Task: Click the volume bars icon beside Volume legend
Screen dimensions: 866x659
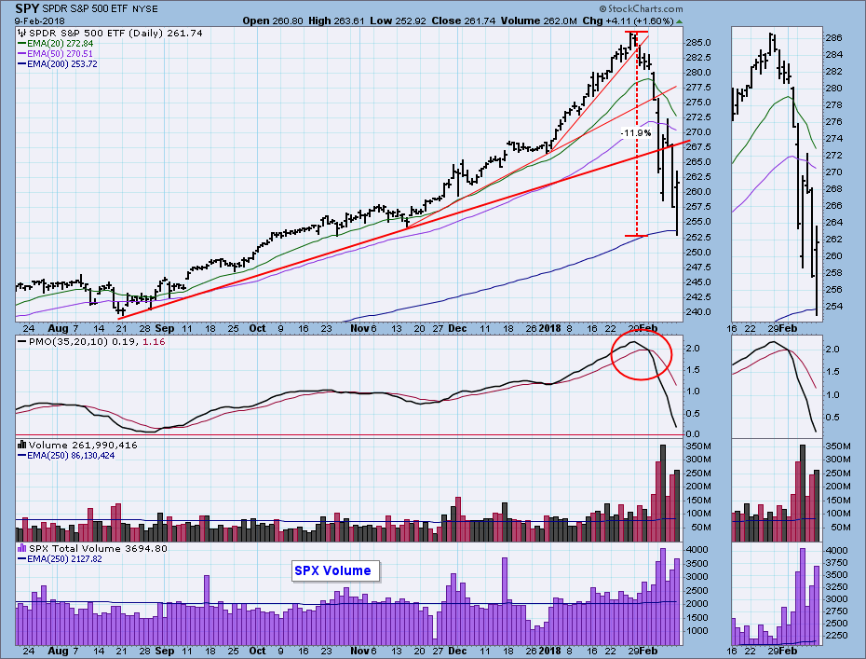Action: coord(22,445)
